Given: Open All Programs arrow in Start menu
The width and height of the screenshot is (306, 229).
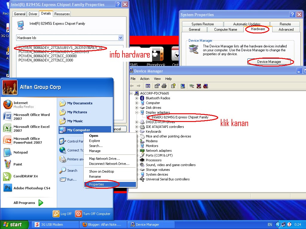Looking at the screenshot, I should [x=41, y=203].
